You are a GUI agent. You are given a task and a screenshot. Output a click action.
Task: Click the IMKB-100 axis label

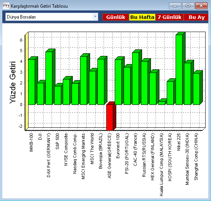click(31, 143)
